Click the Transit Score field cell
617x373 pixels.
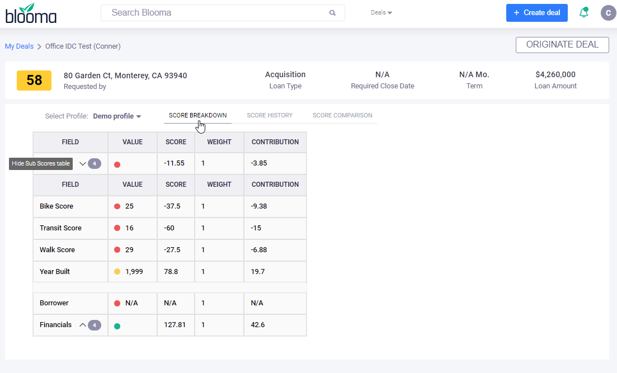(70, 228)
